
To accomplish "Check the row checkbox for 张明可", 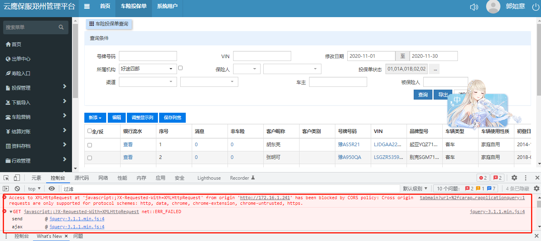I will [x=90, y=158].
